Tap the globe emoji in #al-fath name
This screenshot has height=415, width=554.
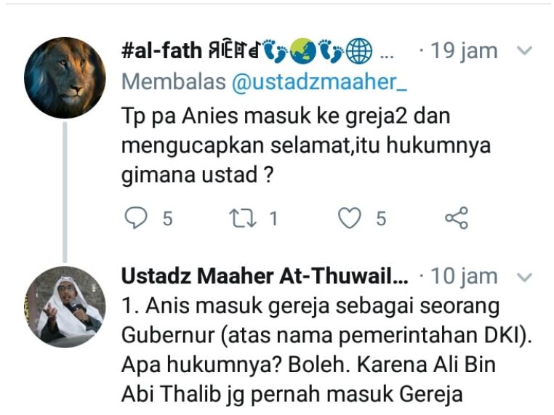coord(358,51)
